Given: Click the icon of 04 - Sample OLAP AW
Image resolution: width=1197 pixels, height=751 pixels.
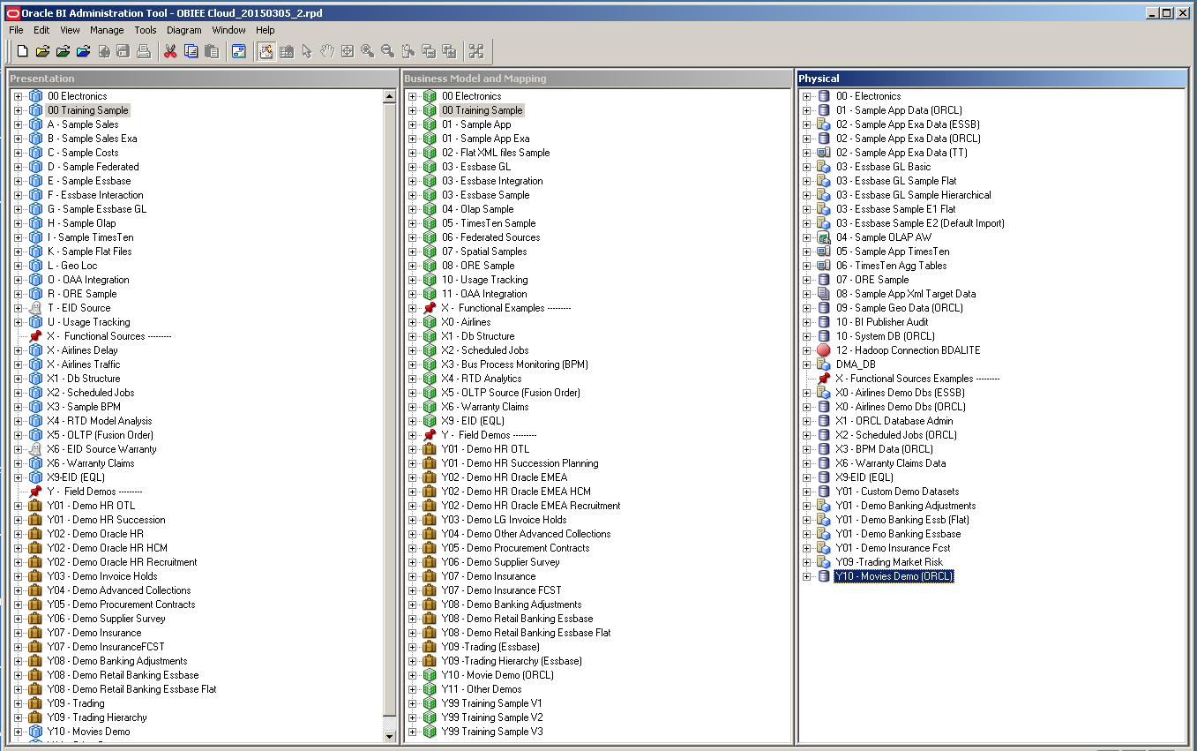Looking at the screenshot, I should pyautogui.click(x=824, y=237).
